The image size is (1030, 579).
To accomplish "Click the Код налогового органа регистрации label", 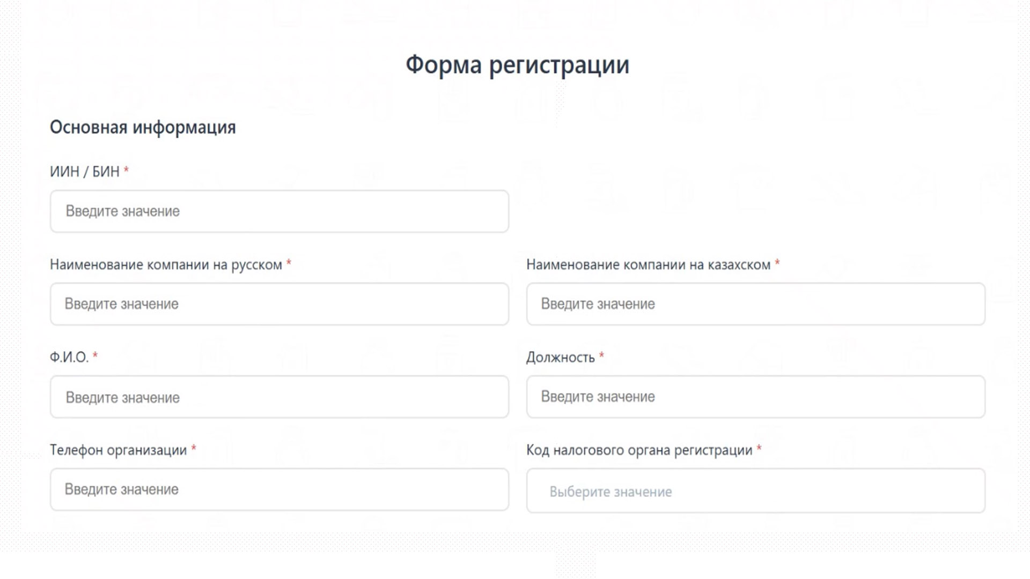I will click(638, 450).
